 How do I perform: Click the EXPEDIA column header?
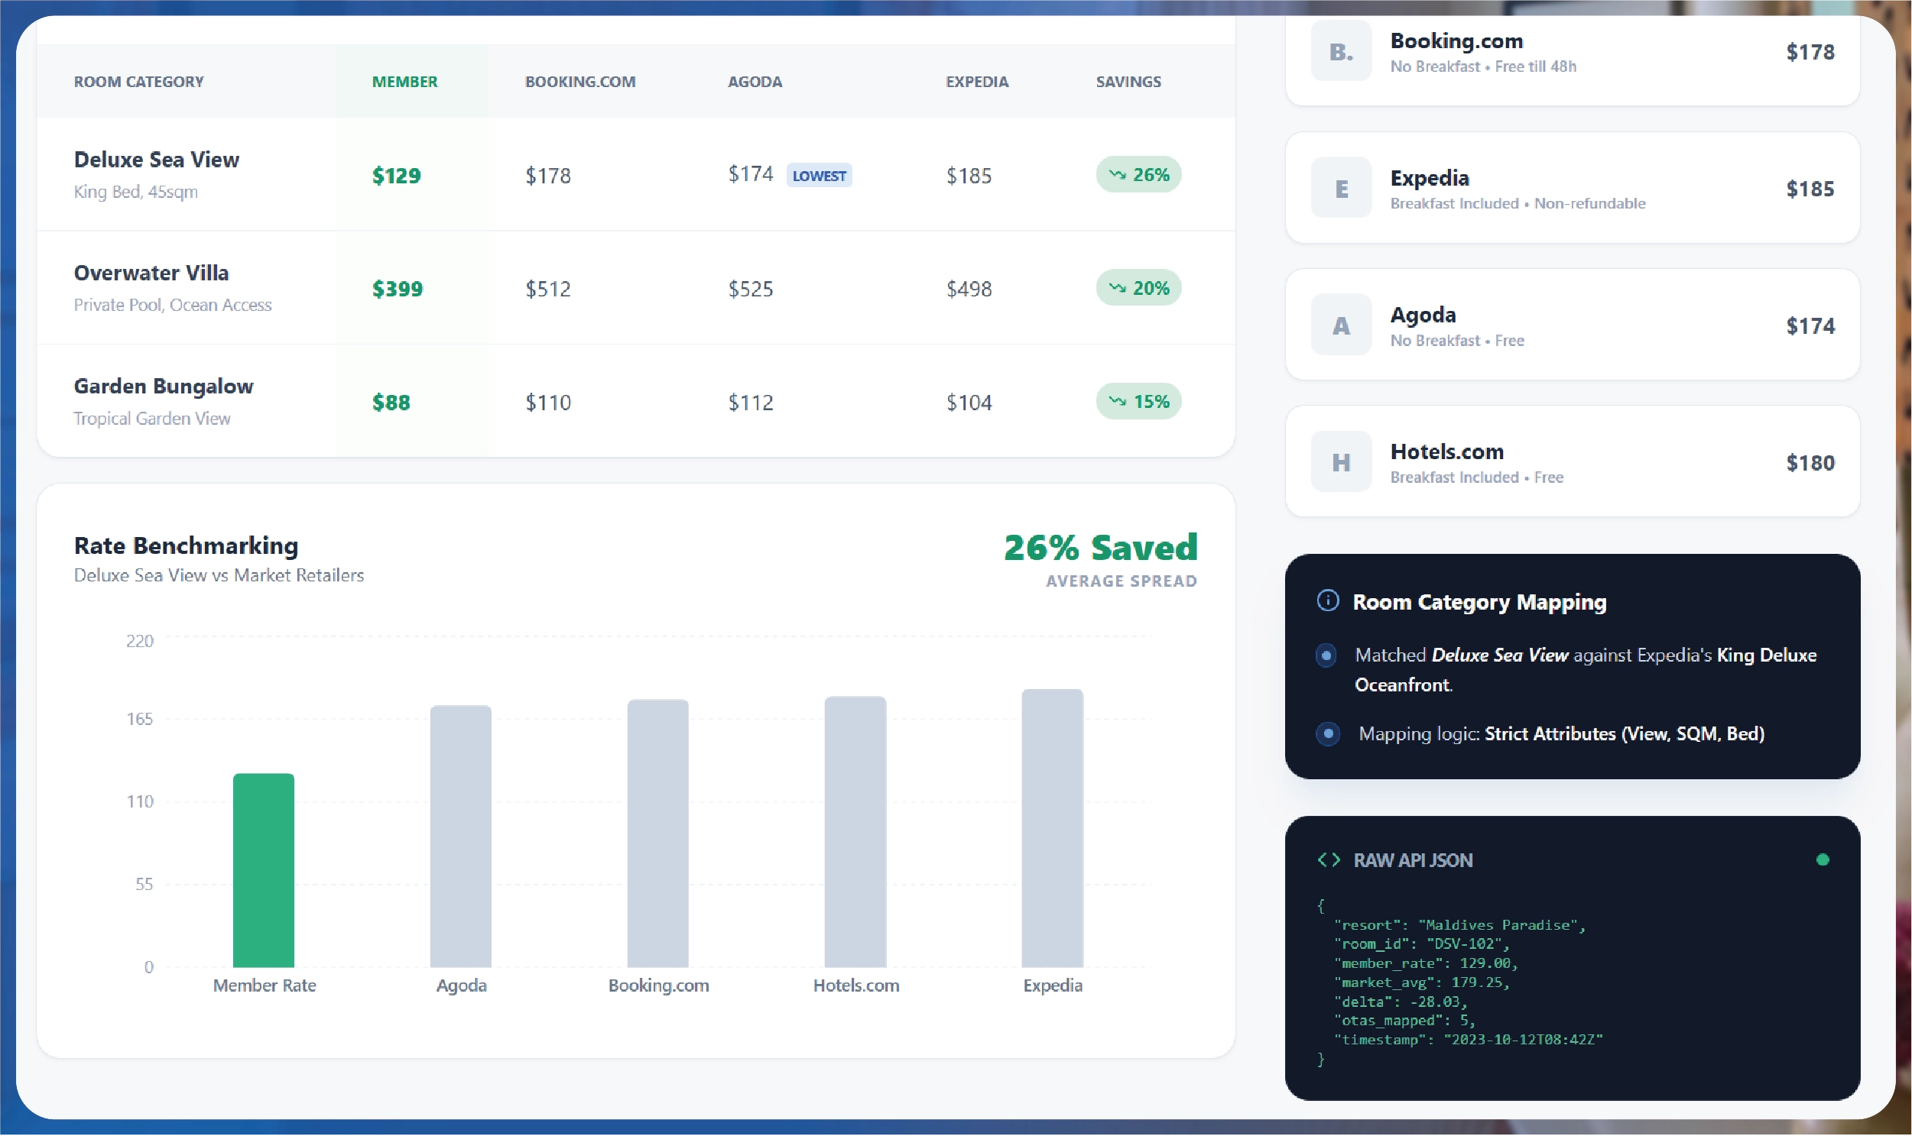tap(977, 82)
